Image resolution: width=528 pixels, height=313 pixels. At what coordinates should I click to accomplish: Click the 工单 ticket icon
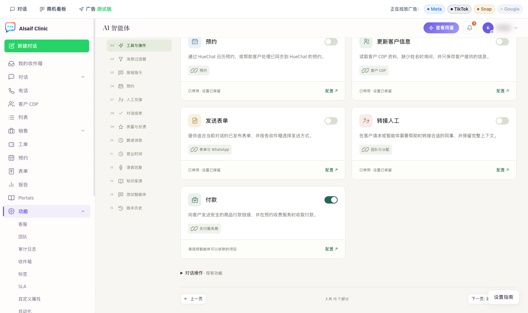click(x=11, y=144)
